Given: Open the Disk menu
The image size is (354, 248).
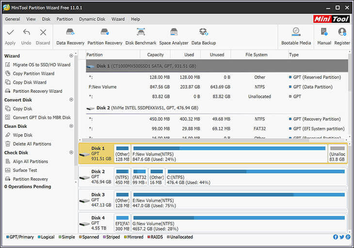Looking at the screenshot, I should [46, 19].
